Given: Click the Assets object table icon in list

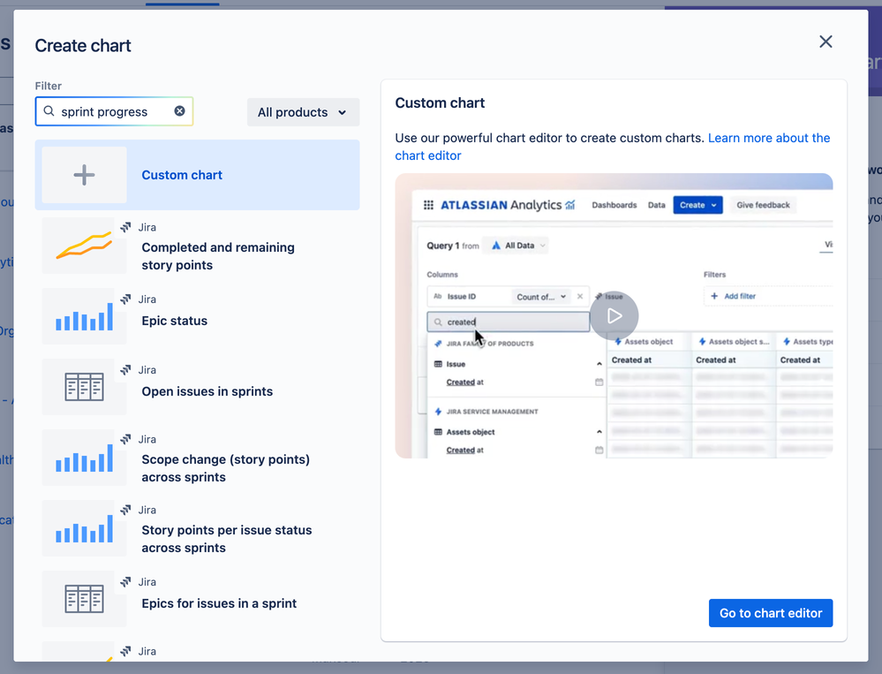Looking at the screenshot, I should [438, 432].
